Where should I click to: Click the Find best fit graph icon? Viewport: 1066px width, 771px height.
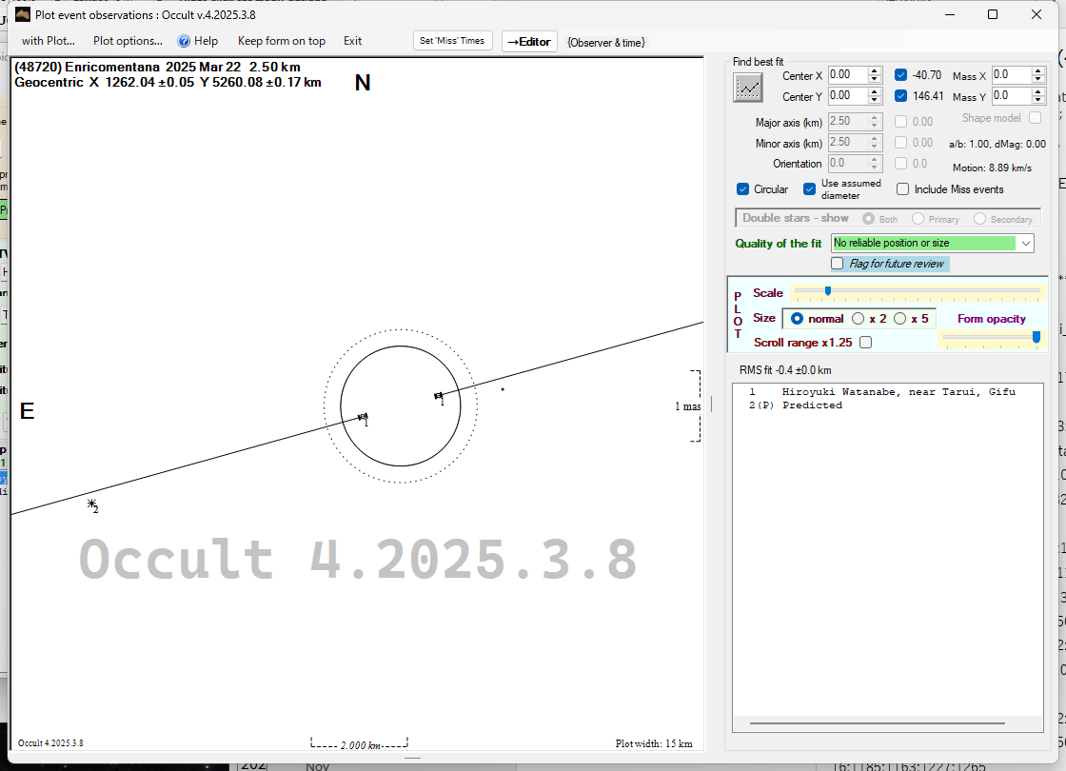pos(748,87)
